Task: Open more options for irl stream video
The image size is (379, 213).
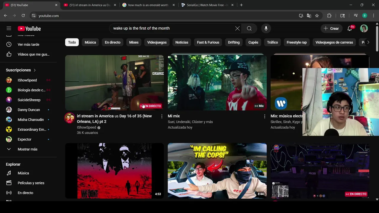Action: (x=162, y=117)
